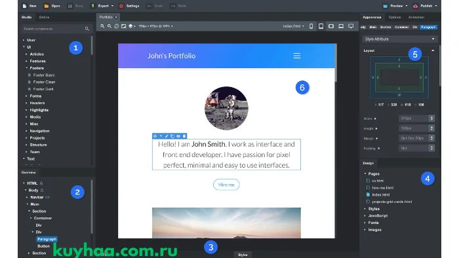The height and width of the screenshot is (258, 459).
Task: Zoom in on the stage
Action: (102, 26)
